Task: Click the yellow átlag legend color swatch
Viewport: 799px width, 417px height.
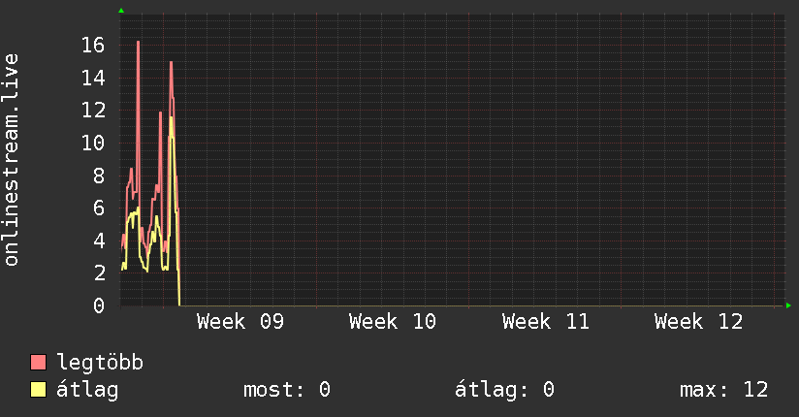Action: point(39,390)
